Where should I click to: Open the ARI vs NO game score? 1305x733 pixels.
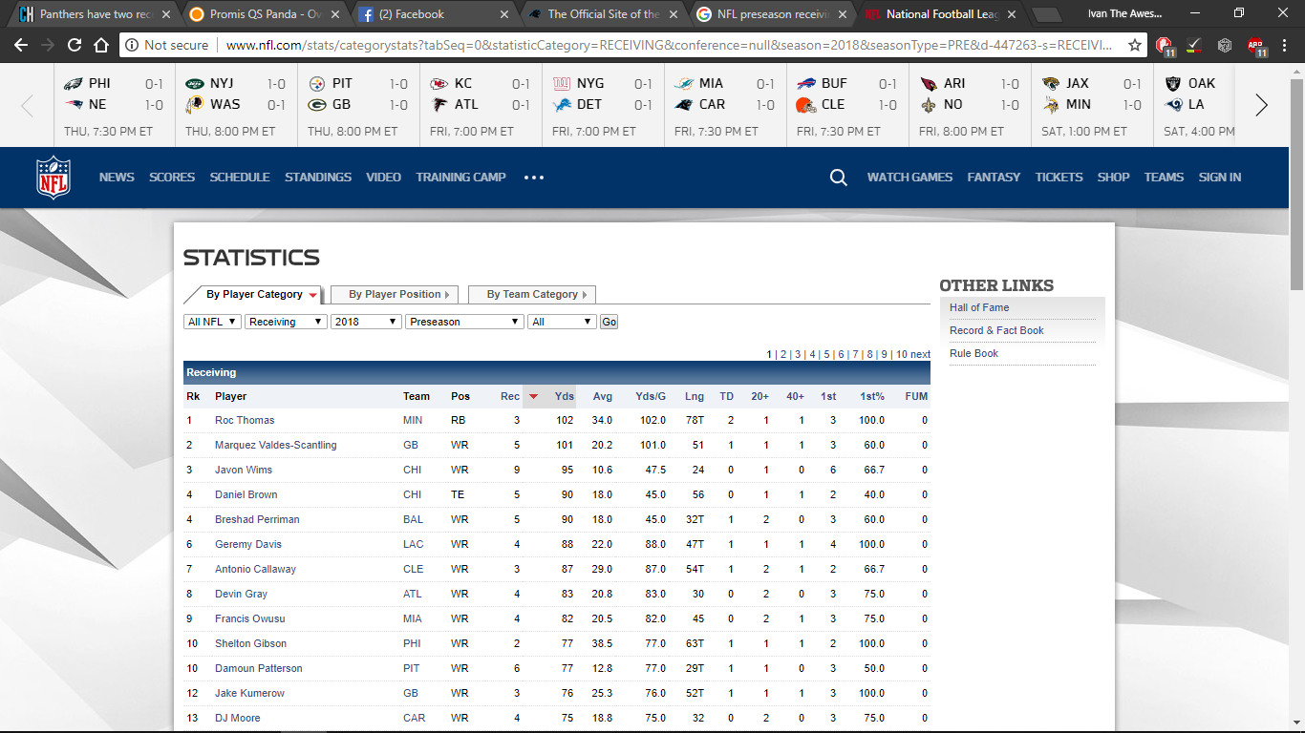click(x=970, y=105)
